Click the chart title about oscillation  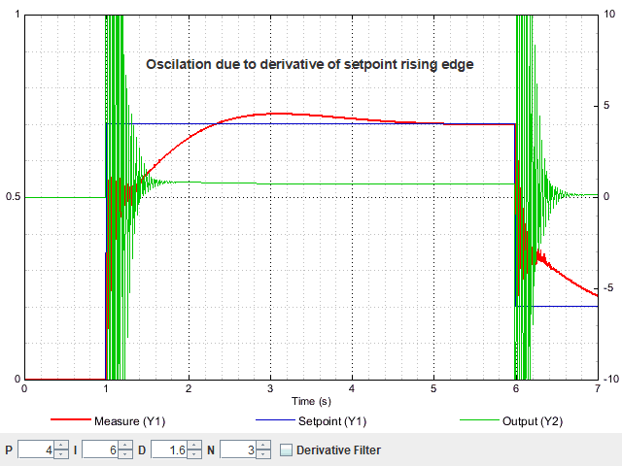pyautogui.click(x=309, y=64)
